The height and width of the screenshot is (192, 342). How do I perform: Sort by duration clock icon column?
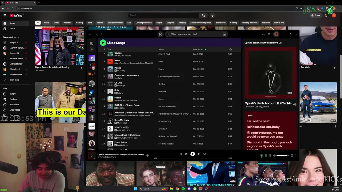coord(231,49)
